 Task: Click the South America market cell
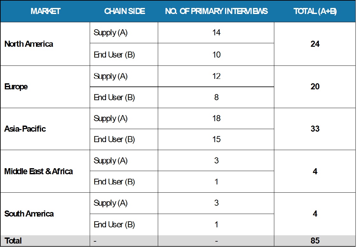point(29,214)
